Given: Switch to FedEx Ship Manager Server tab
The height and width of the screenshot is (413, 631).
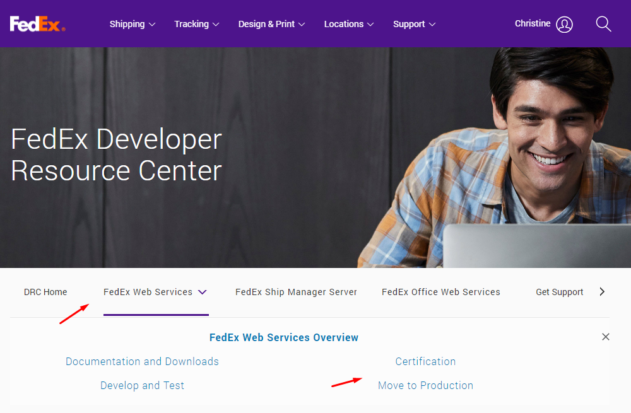Looking at the screenshot, I should click(296, 292).
